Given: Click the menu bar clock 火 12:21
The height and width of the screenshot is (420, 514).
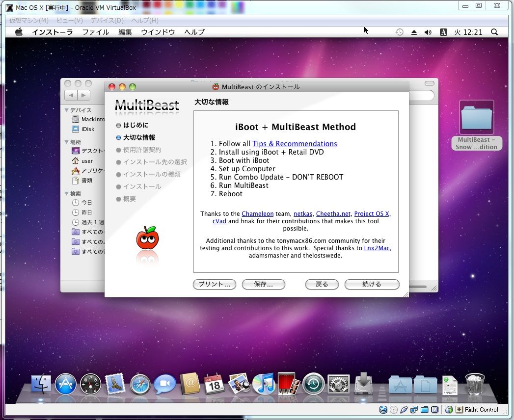Looking at the screenshot, I should [x=468, y=32].
